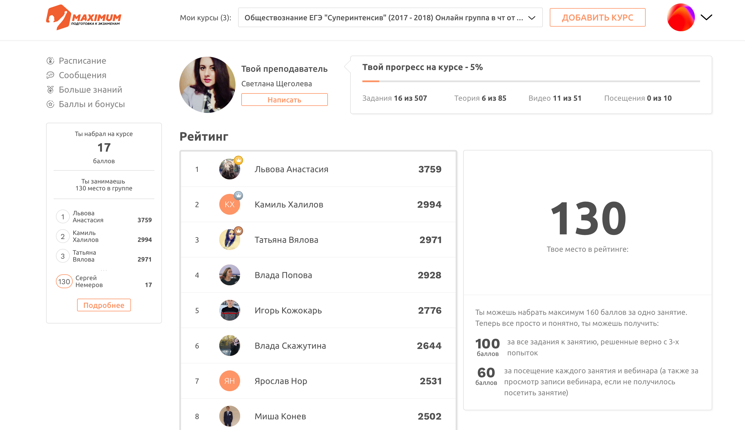Click the Написать button to message teacher
The width and height of the screenshot is (745, 430).
(x=284, y=100)
